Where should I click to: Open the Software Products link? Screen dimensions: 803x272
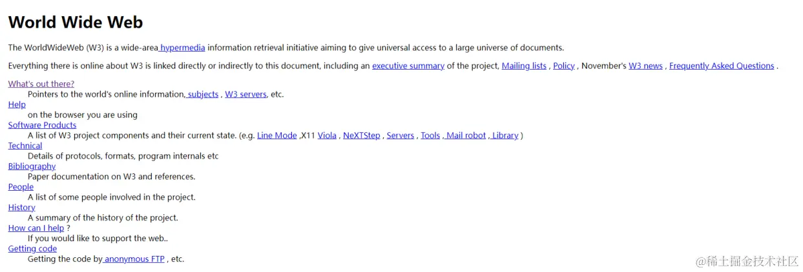[42, 125]
